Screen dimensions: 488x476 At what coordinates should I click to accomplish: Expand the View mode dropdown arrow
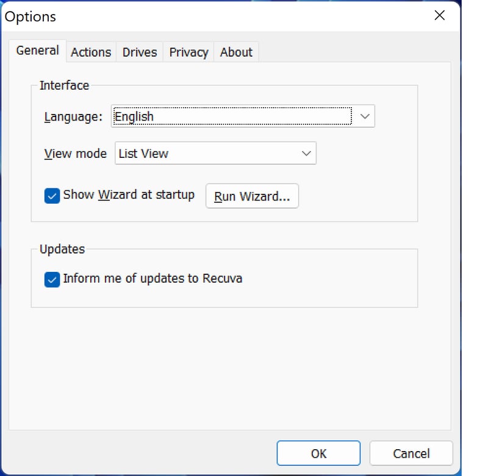[x=306, y=154]
